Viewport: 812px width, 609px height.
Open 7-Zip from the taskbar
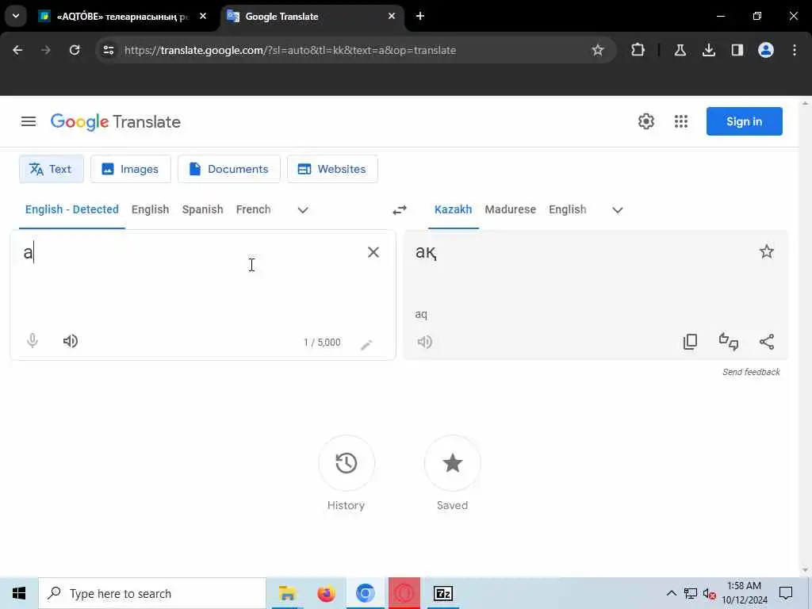pyautogui.click(x=442, y=593)
